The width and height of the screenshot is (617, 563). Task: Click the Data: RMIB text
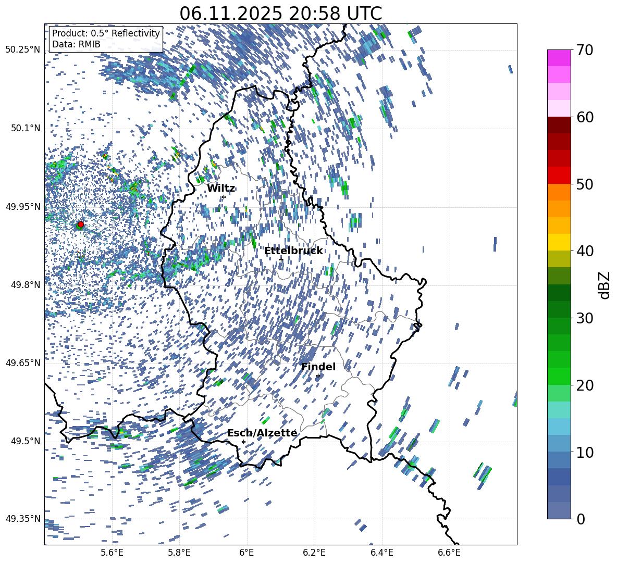click(76, 44)
